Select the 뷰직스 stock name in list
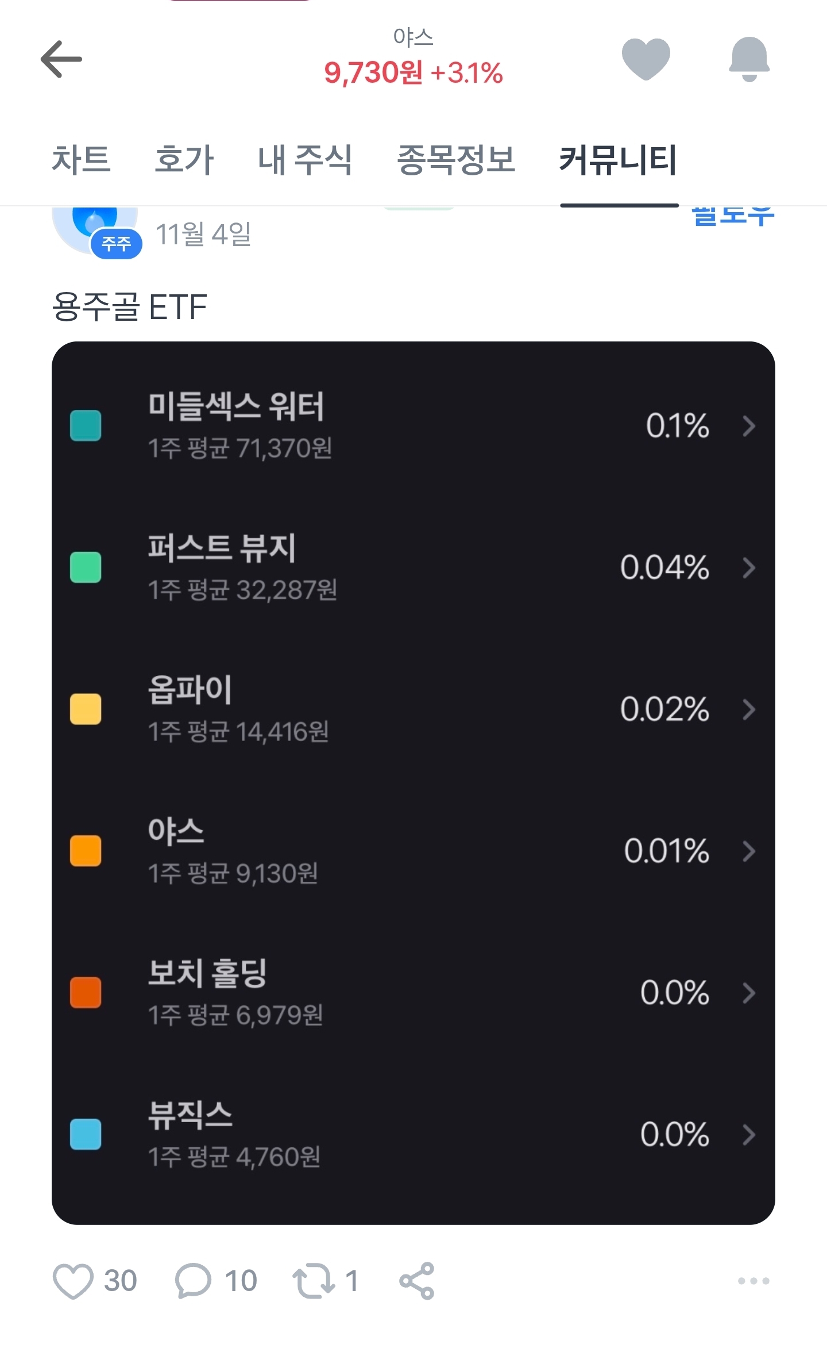Viewport: 827px width, 1348px height. [190, 1115]
